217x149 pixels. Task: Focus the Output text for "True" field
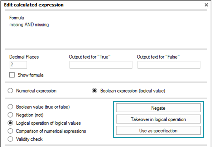[101, 65]
